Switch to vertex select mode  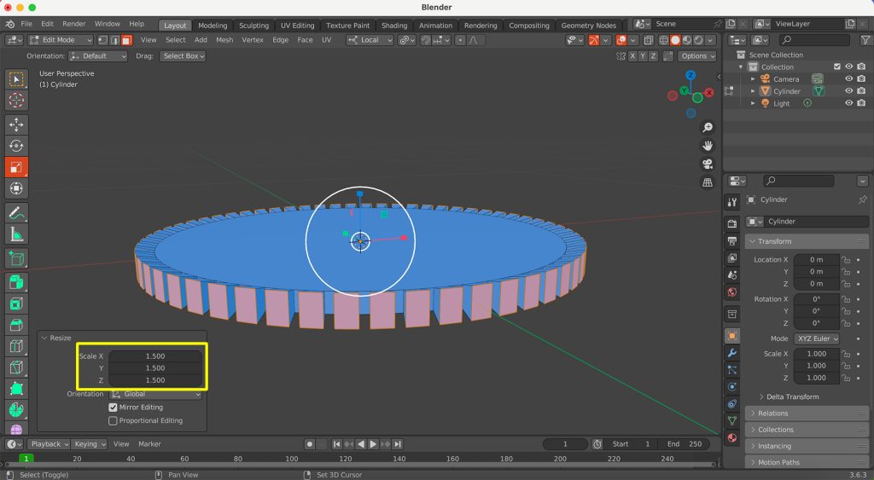click(x=102, y=40)
